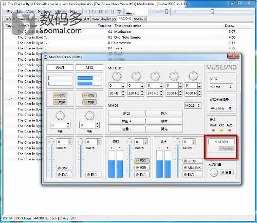Image resolution: width=257 pixels, height=223 pixels.
Task: Click the spectrum visualization in the toolbar
Action: click(137, 12)
